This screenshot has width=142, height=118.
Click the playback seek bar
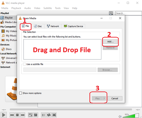tap(71, 109)
